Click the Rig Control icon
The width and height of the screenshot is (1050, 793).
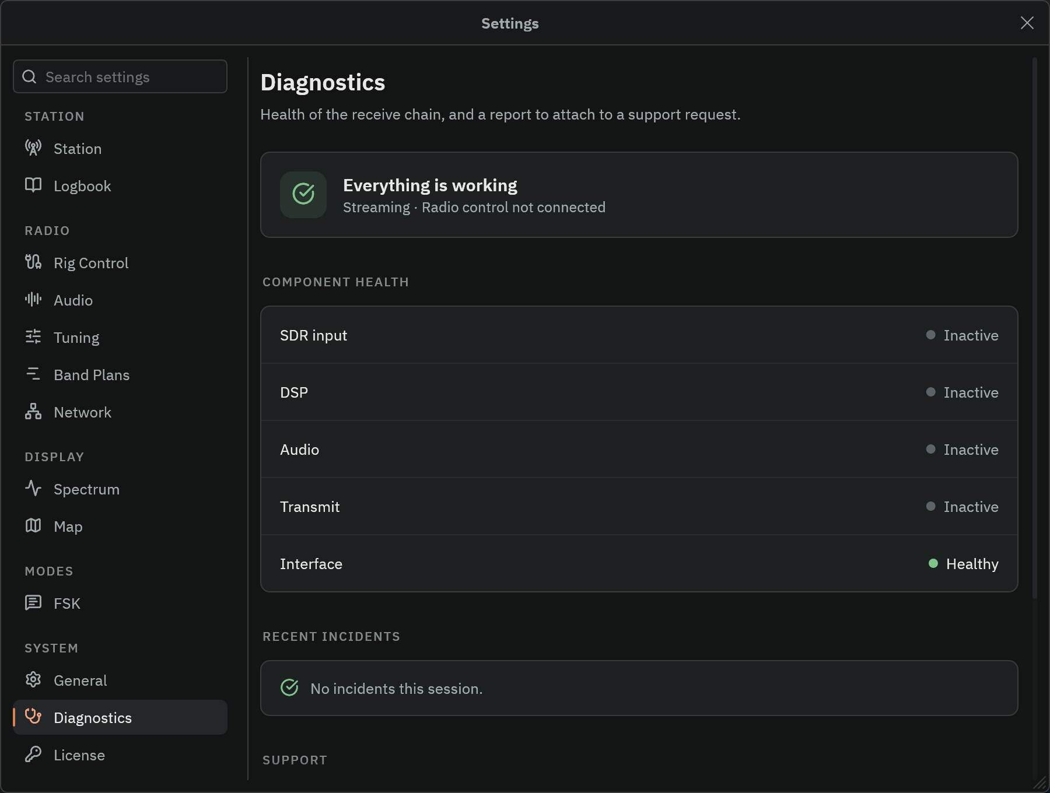point(33,262)
